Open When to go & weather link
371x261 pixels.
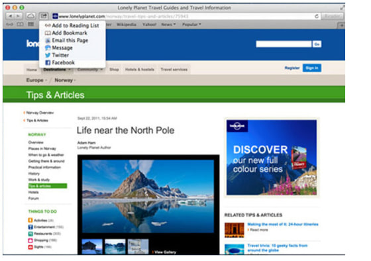pos(46,155)
